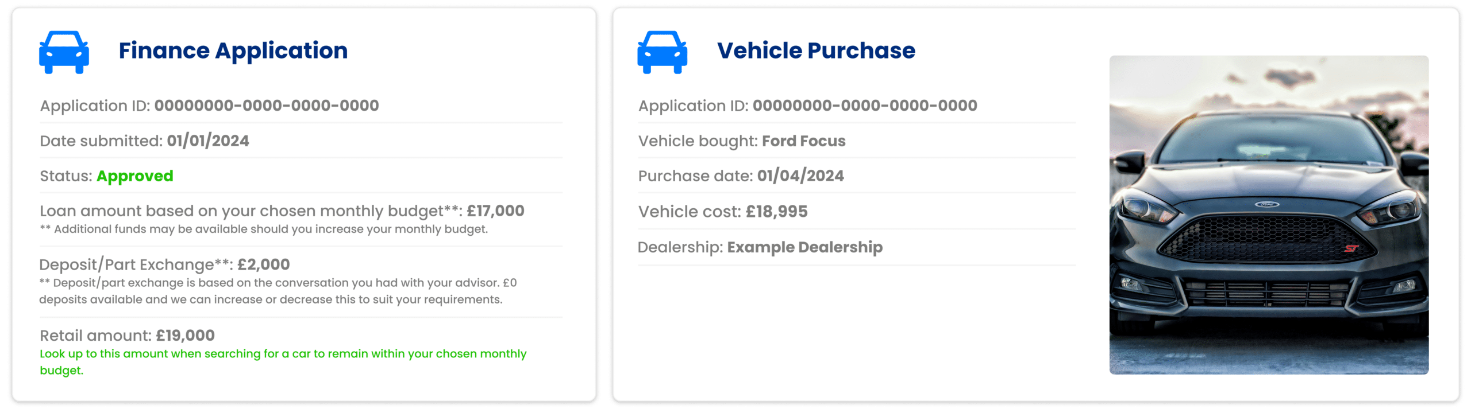Select the Status row on the finance card
The image size is (1471, 409).
click(x=106, y=177)
